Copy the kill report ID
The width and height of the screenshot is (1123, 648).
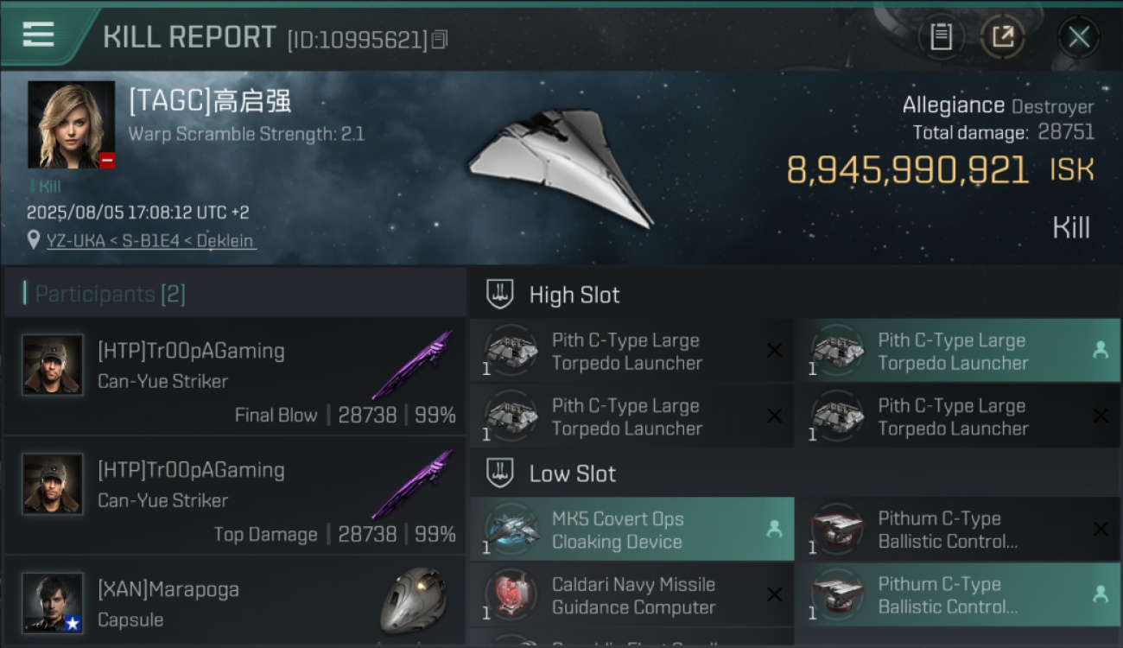coord(440,40)
